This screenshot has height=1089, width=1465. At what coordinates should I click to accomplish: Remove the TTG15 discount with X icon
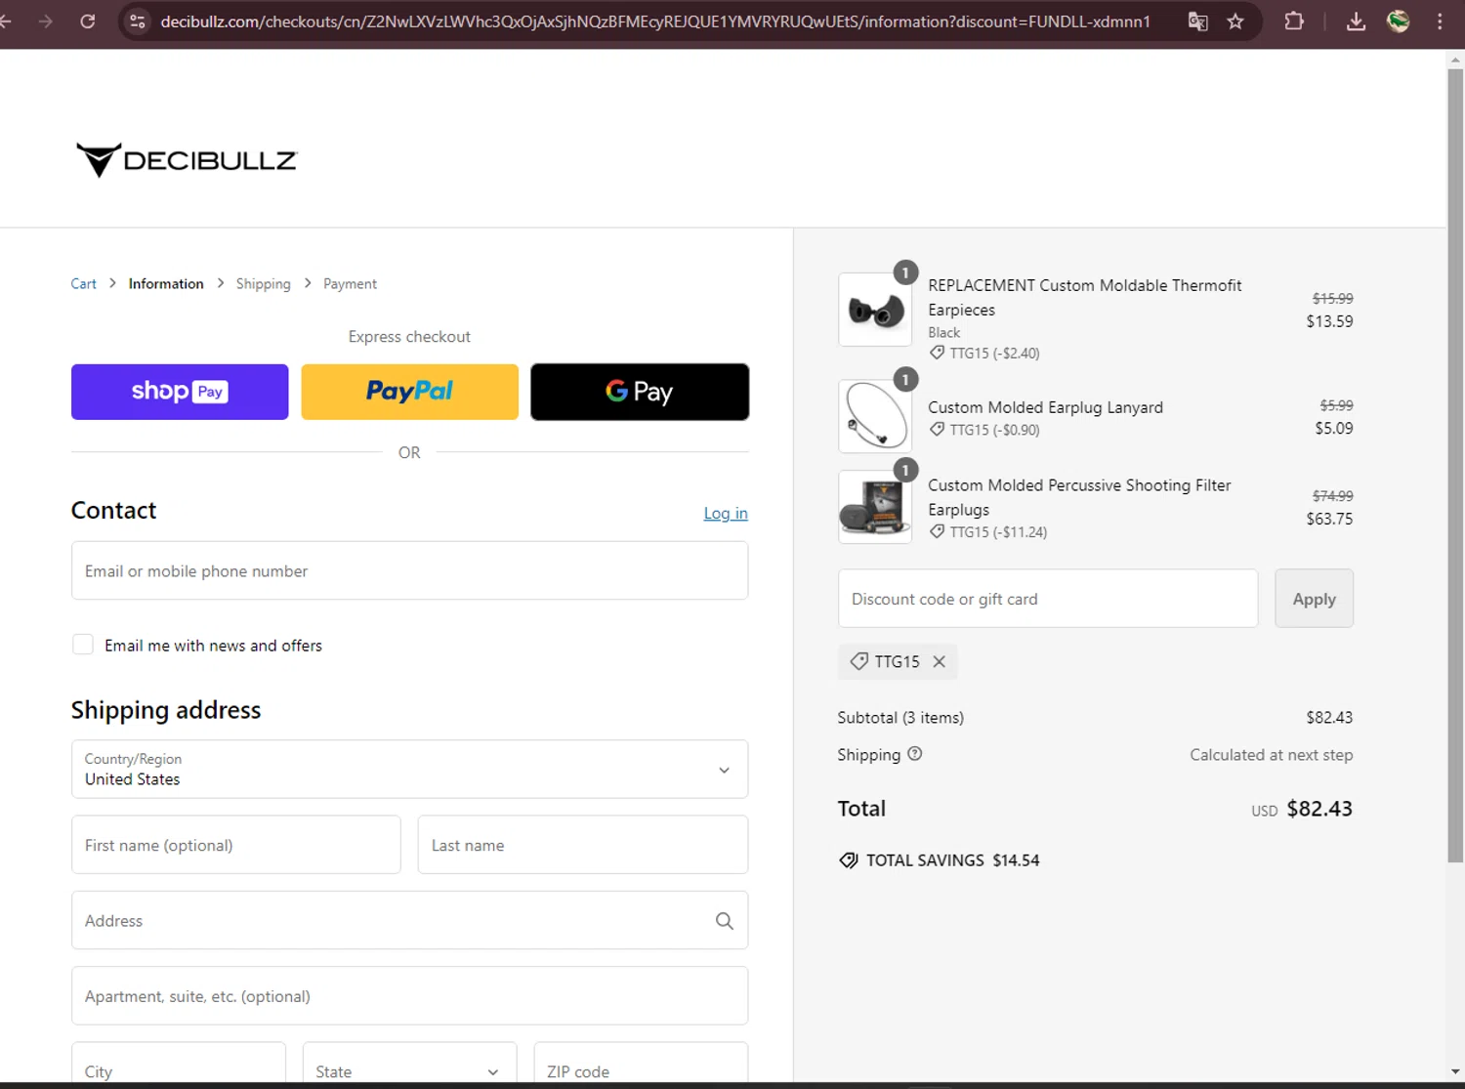click(940, 662)
